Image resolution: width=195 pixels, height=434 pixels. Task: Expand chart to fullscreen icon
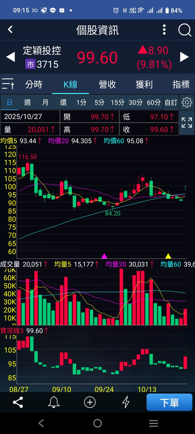pos(187,123)
